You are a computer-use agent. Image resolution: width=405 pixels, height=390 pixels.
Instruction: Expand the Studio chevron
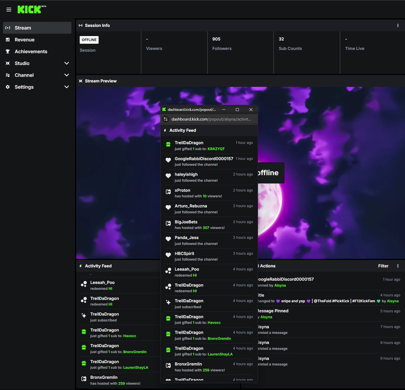click(x=67, y=63)
